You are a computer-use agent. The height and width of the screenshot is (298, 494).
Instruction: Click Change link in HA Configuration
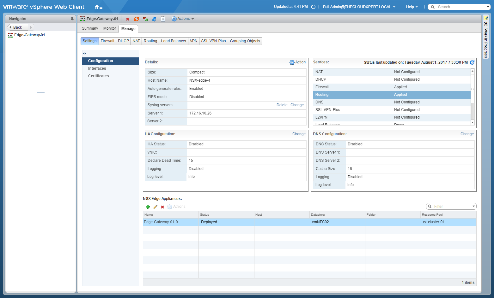click(299, 134)
